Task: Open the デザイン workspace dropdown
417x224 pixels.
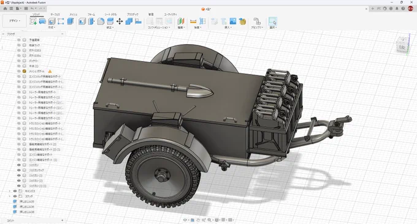Action: 15,21
